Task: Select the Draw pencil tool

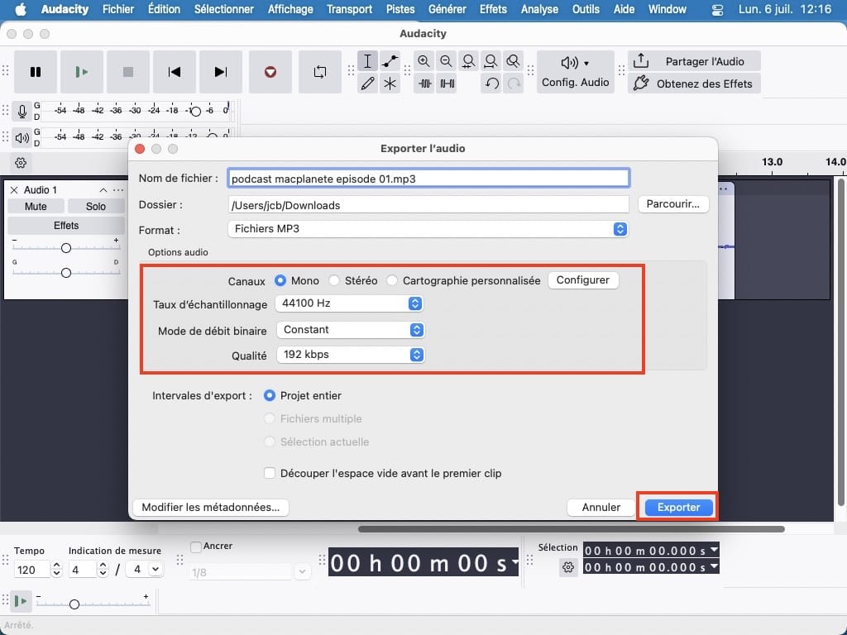Action: click(367, 84)
